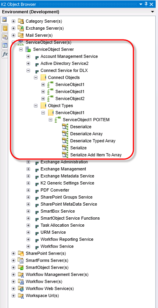The image size is (158, 308).
Task: Click the ServiceObject Server icon
Action: [x=28, y=50]
